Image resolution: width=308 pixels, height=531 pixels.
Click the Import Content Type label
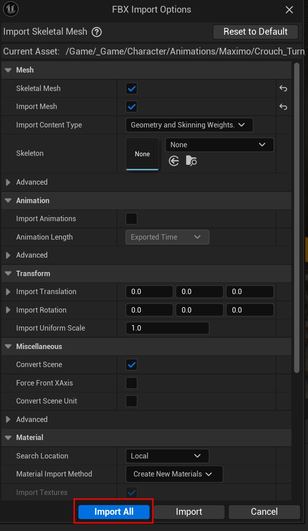click(x=49, y=125)
